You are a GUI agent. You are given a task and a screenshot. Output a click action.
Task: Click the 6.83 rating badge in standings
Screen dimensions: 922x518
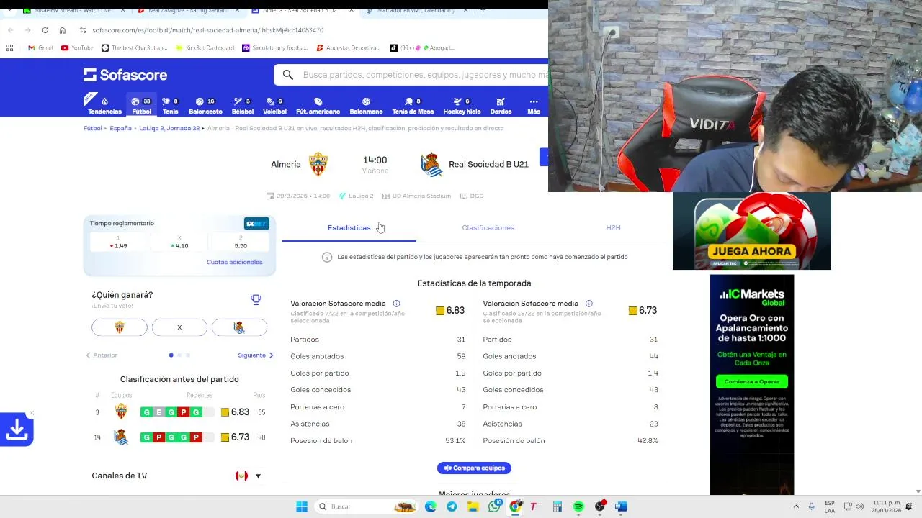tap(236, 412)
